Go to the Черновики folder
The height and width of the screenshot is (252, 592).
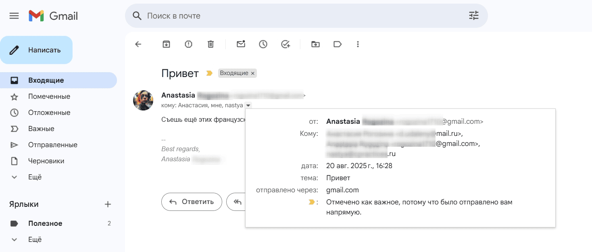[x=46, y=161]
